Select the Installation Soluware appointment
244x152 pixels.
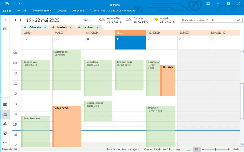pos(67,70)
